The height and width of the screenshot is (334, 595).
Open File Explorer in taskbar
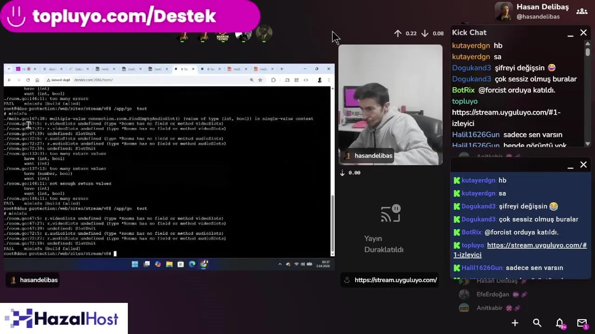tap(169, 264)
